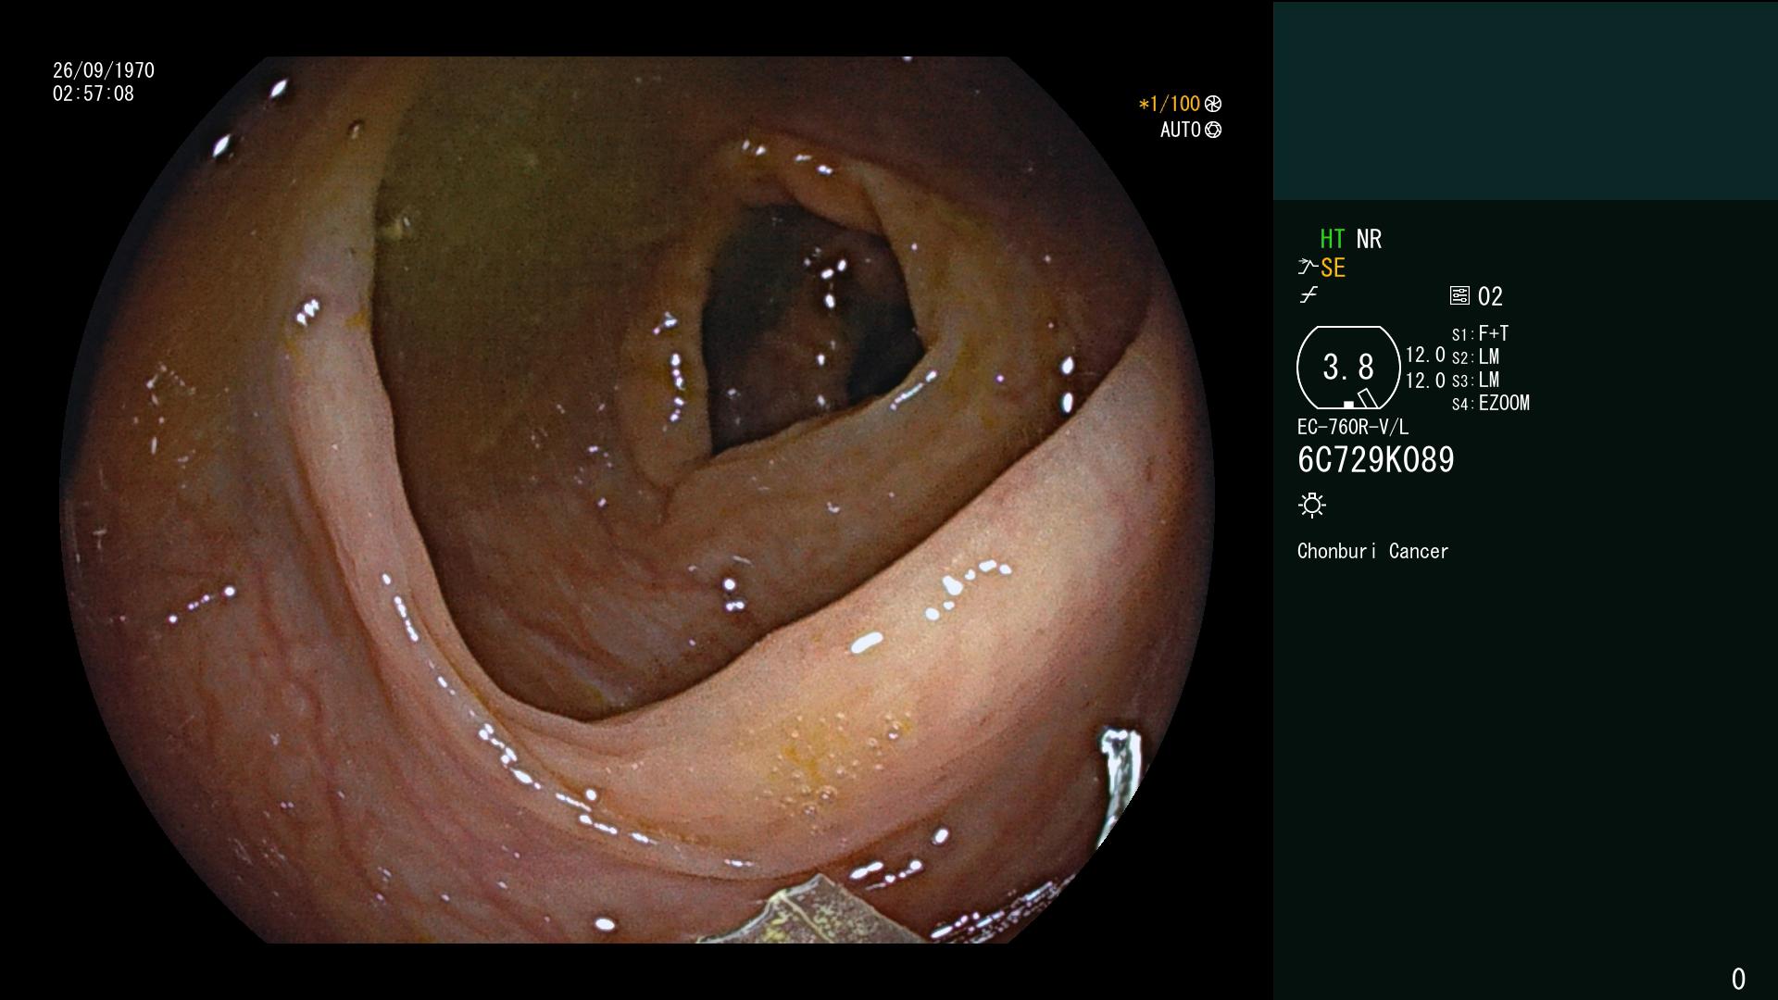Click the upper 12.0 value
The height and width of the screenshot is (1000, 1778).
[1425, 355]
